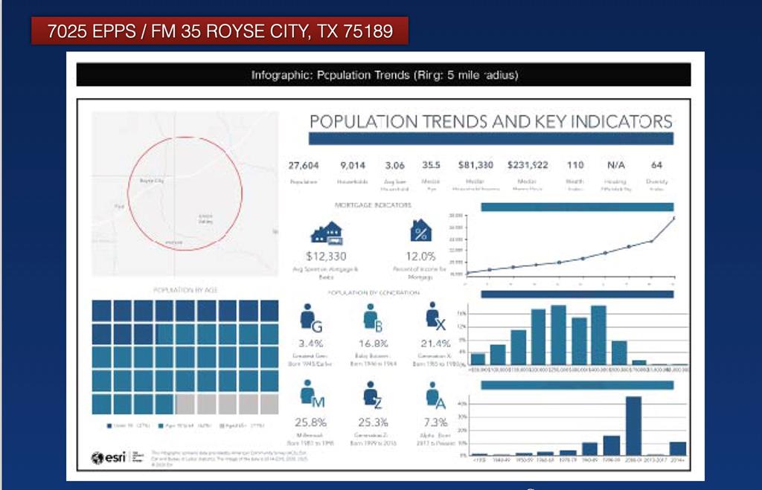Click the housing affordability value "N/A"
Image resolution: width=762 pixels, height=490 pixels.
click(x=615, y=165)
